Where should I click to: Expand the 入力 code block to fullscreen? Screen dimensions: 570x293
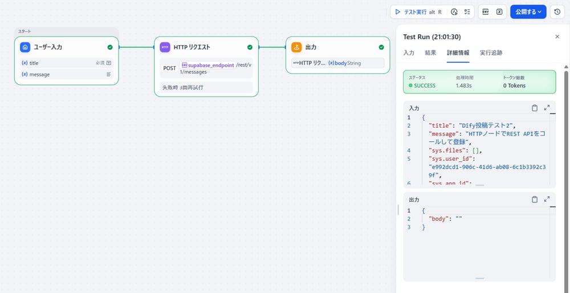coord(547,108)
